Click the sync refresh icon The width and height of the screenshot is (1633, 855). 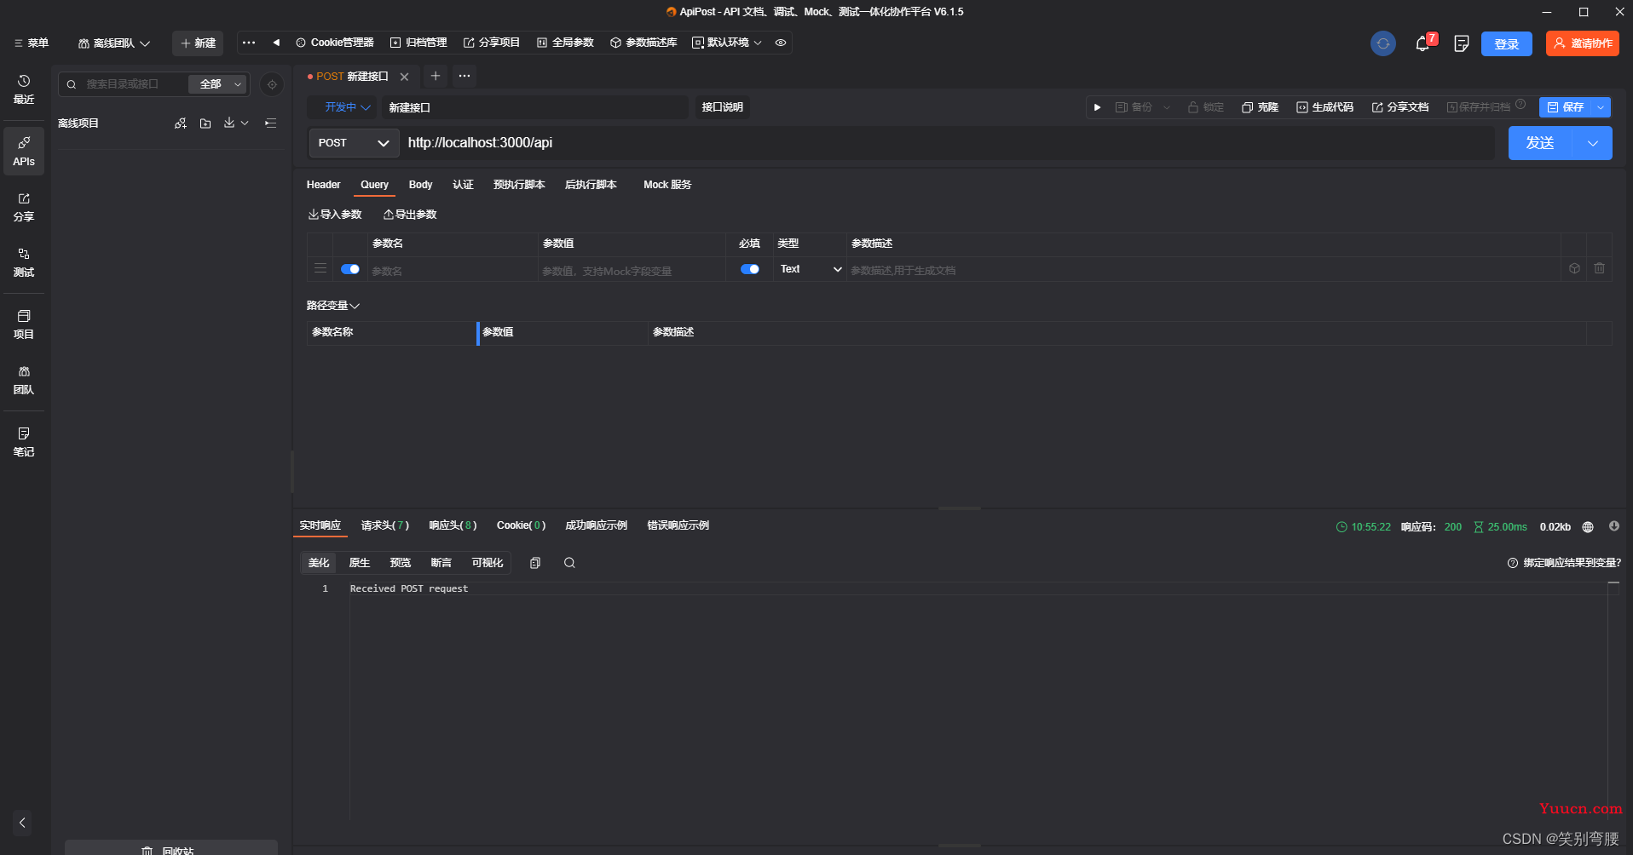tap(1382, 43)
